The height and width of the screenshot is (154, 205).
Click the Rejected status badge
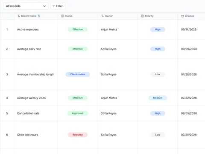(78, 135)
